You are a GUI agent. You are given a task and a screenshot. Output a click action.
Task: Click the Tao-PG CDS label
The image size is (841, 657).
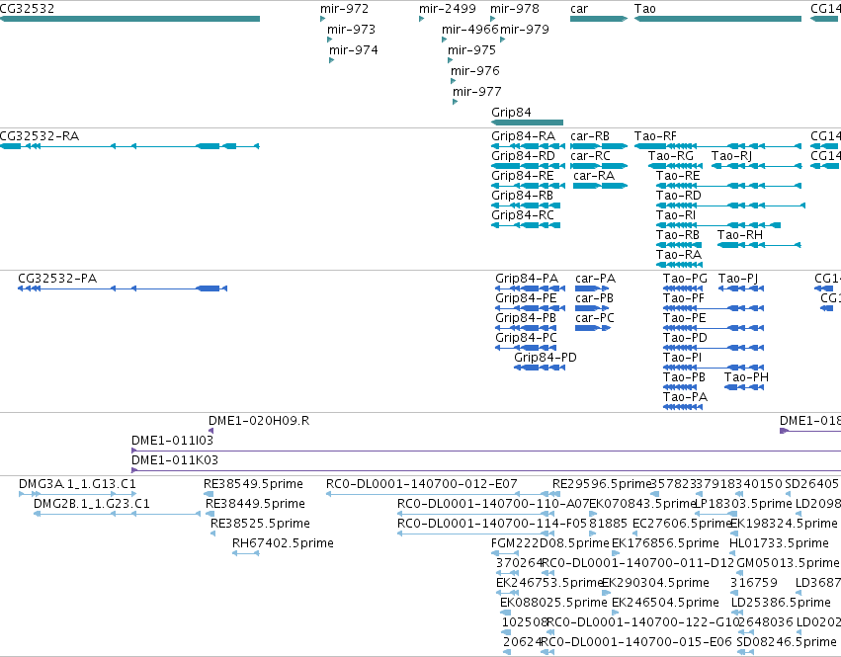point(685,279)
